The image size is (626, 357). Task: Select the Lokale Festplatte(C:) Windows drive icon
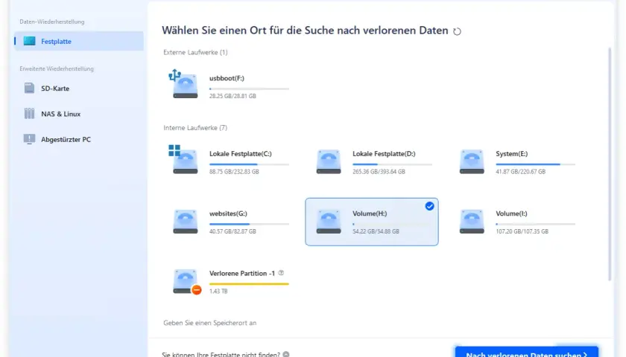[x=183, y=159]
